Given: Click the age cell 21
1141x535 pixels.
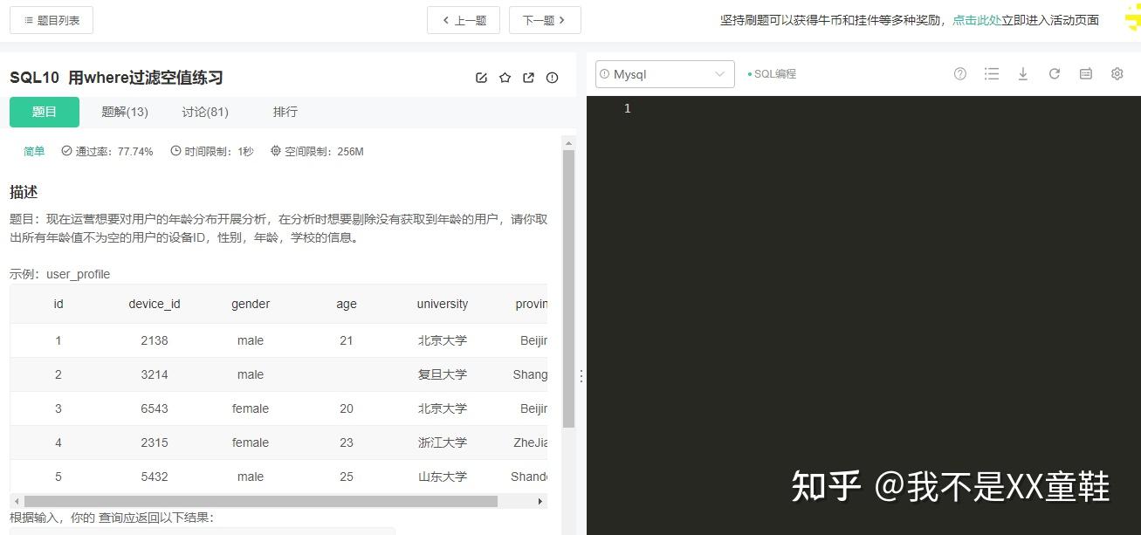Looking at the screenshot, I should tap(347, 340).
